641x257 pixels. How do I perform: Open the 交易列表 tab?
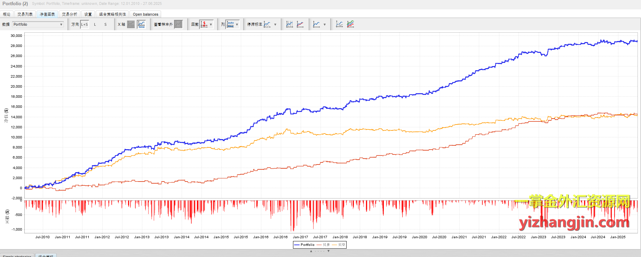[x=25, y=14]
